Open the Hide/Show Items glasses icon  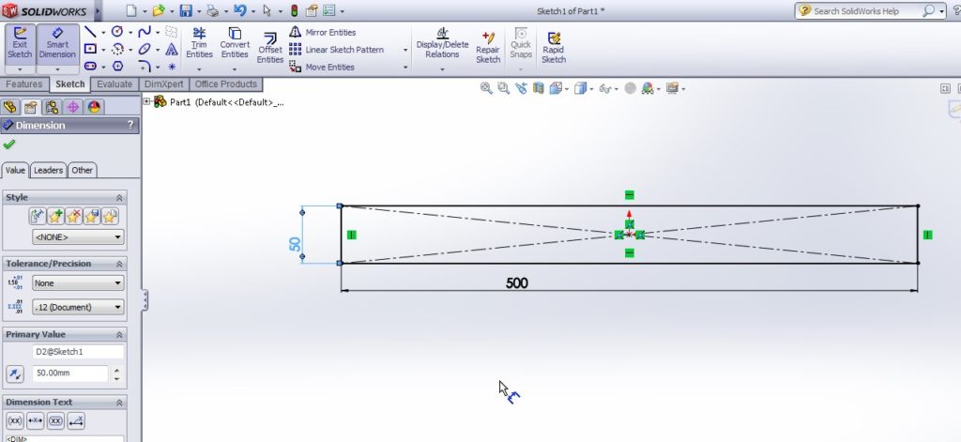pyautogui.click(x=605, y=89)
